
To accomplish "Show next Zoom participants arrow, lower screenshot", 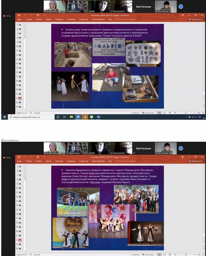I will point(181,148).
